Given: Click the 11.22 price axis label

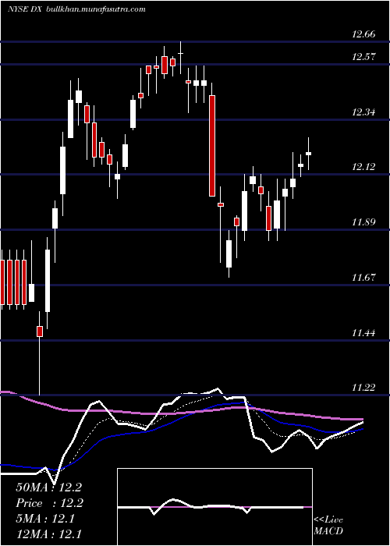Looking at the screenshot, I should pos(363,387).
